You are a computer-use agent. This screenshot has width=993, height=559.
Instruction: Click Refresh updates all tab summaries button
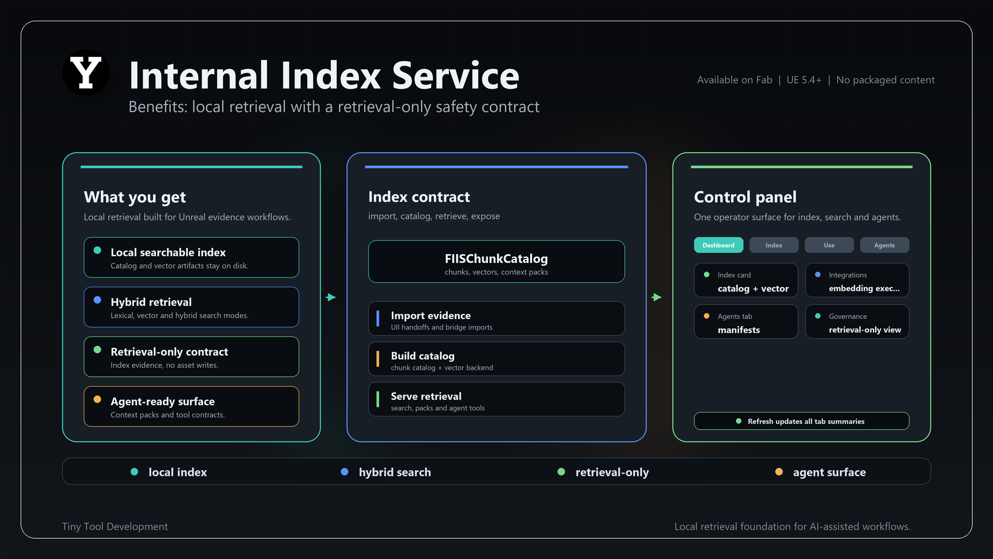801,421
